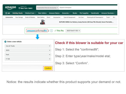The width and height of the screenshot is (126, 94).
Task: Open the All hamburger menu
Action: tap(8, 13)
